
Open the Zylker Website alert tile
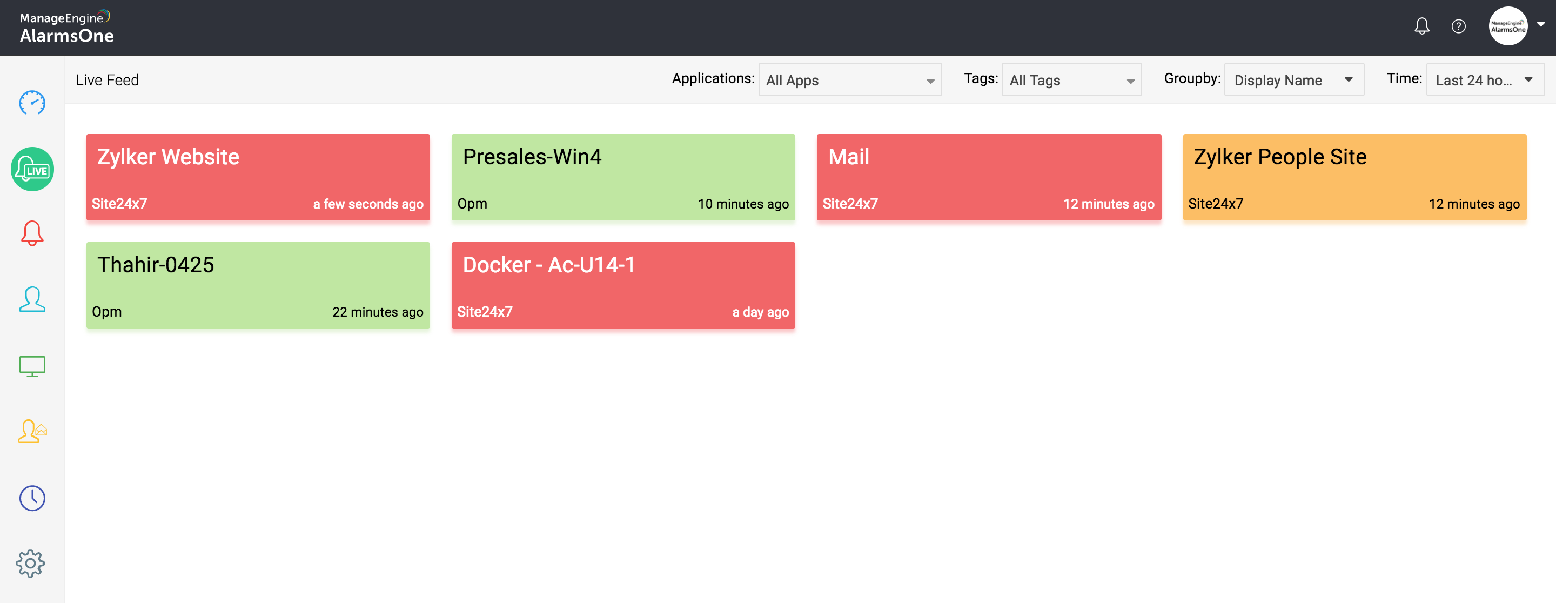click(x=258, y=177)
